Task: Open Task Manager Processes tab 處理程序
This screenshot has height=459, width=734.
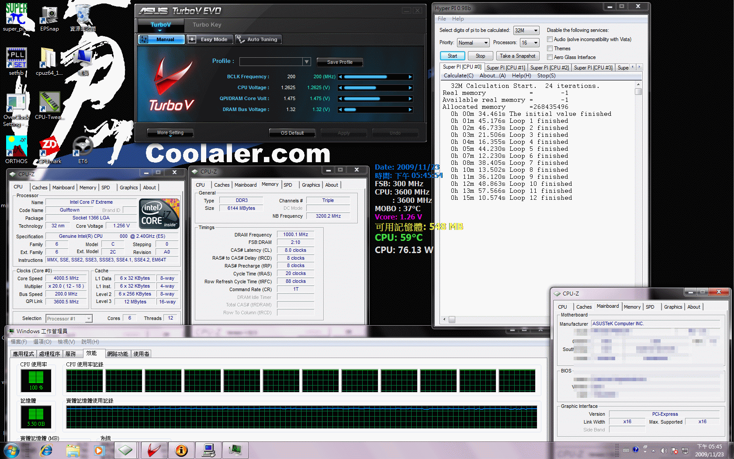Action: pos(49,354)
